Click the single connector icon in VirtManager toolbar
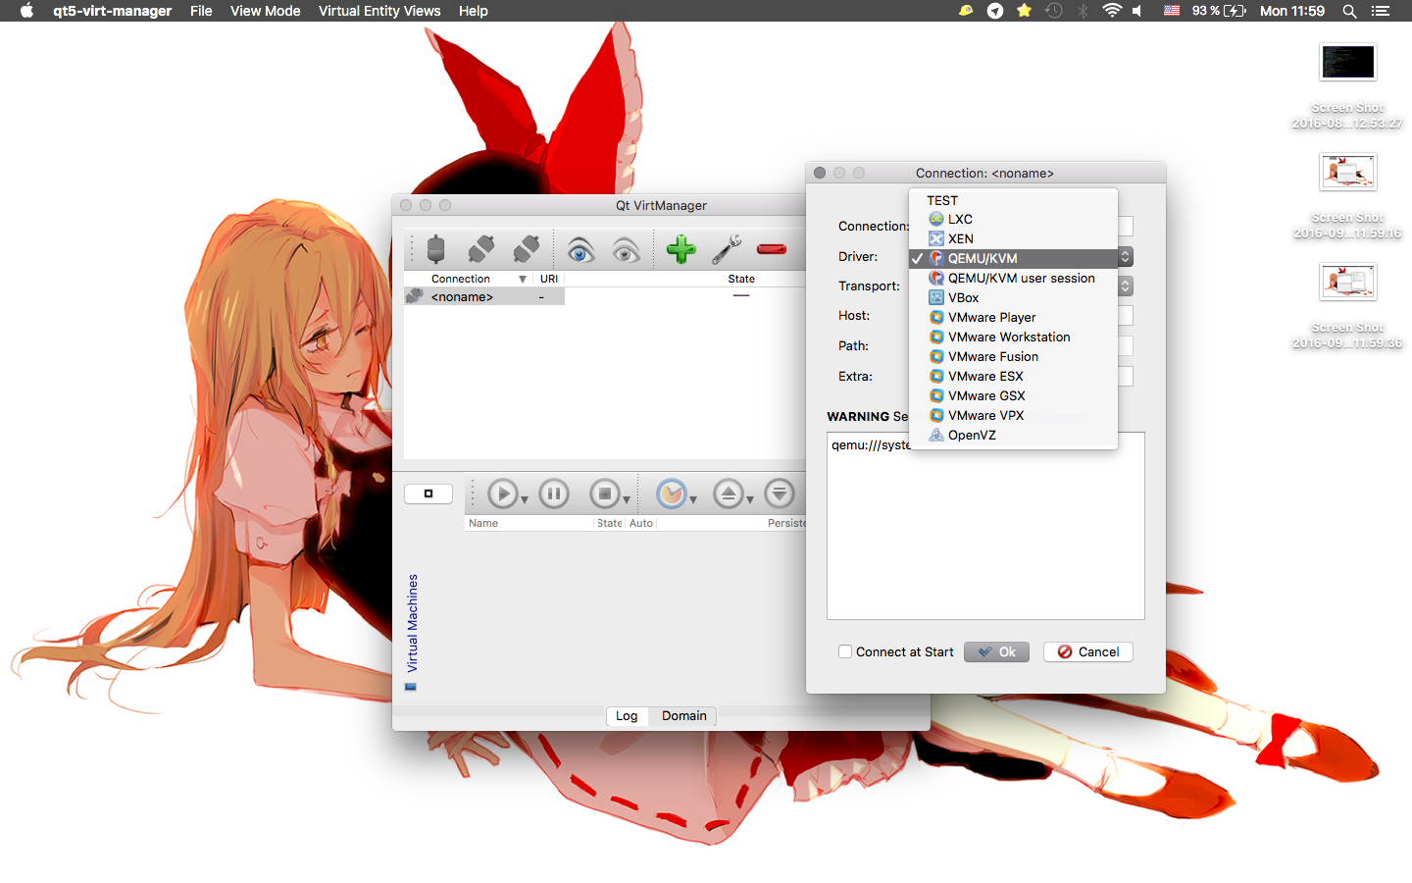Viewport: 1412px width, 883px height. pyautogui.click(x=436, y=249)
